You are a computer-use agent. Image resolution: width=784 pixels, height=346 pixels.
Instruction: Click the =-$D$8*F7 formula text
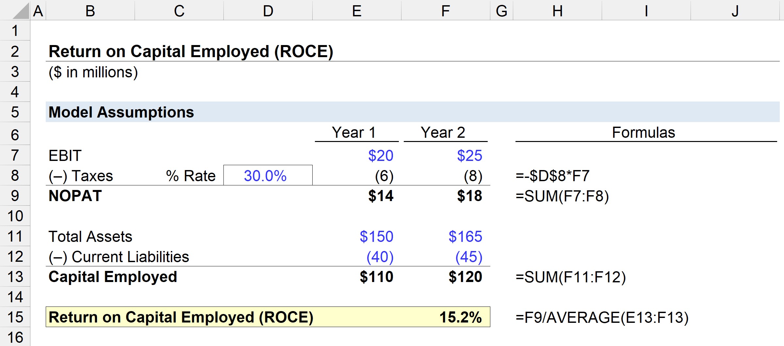[552, 176]
